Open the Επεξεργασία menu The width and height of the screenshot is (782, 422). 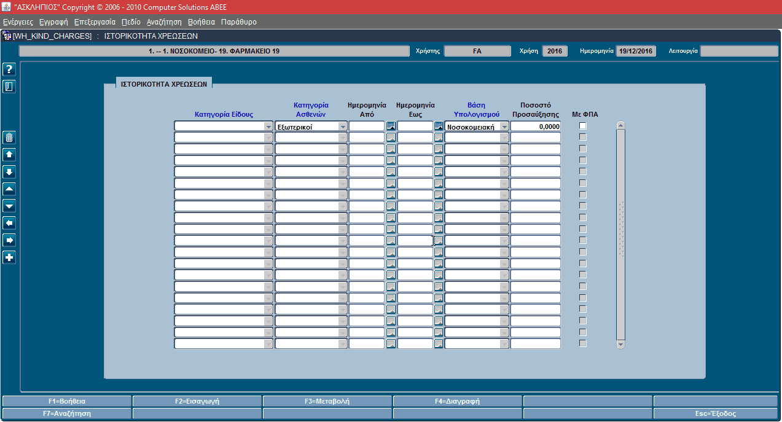click(95, 21)
